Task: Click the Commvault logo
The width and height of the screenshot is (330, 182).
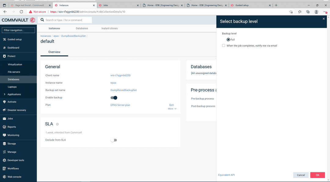Action: tap(17, 20)
